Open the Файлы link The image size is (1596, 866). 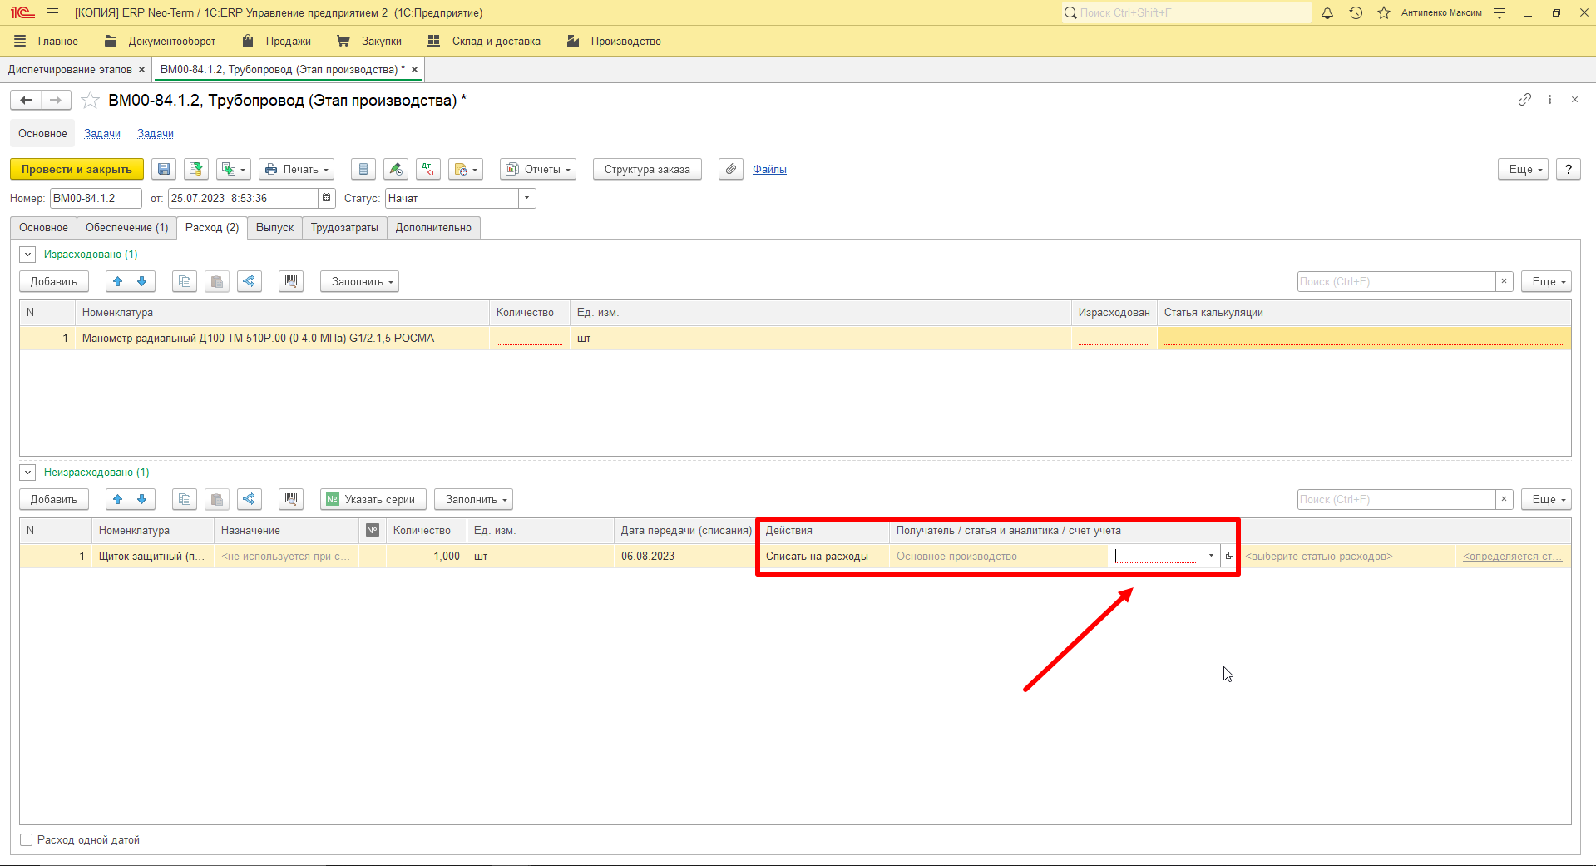click(769, 169)
